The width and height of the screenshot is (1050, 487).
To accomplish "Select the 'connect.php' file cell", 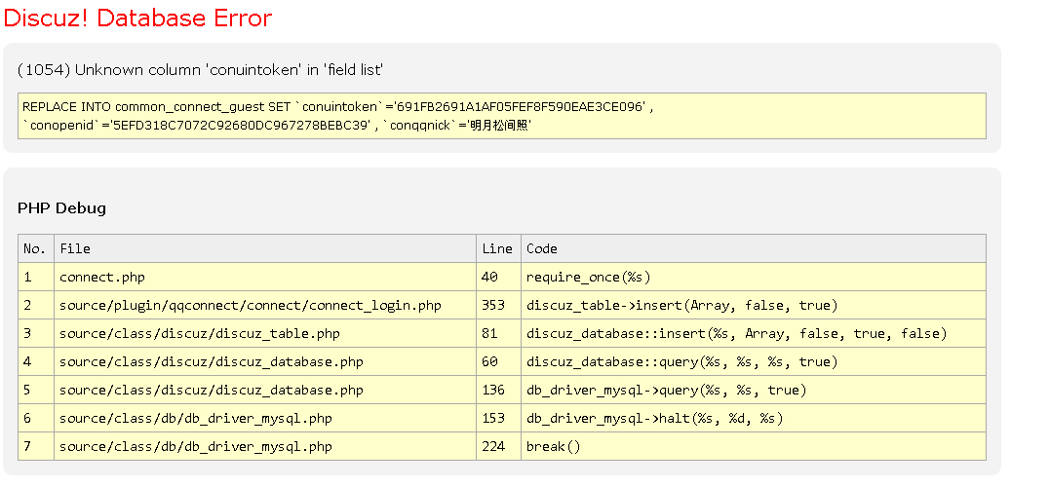I will pyautogui.click(x=101, y=278).
